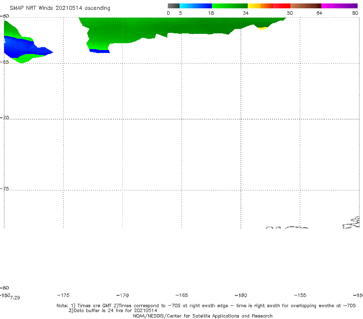Click the gray segment of the wind color bar
363x319 pixels.
pyautogui.click(x=173, y=6)
